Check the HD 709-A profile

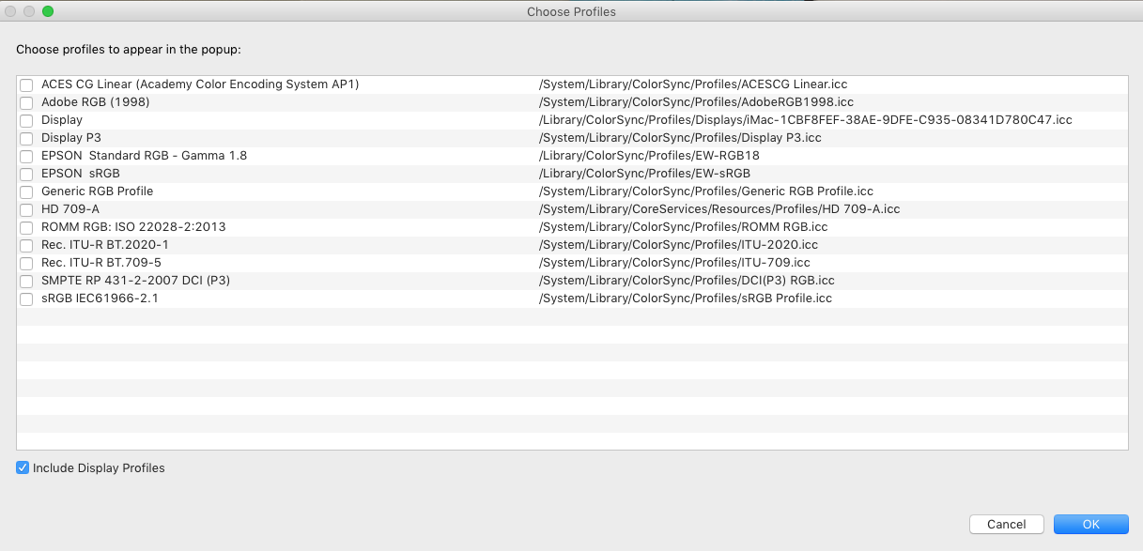[26, 210]
